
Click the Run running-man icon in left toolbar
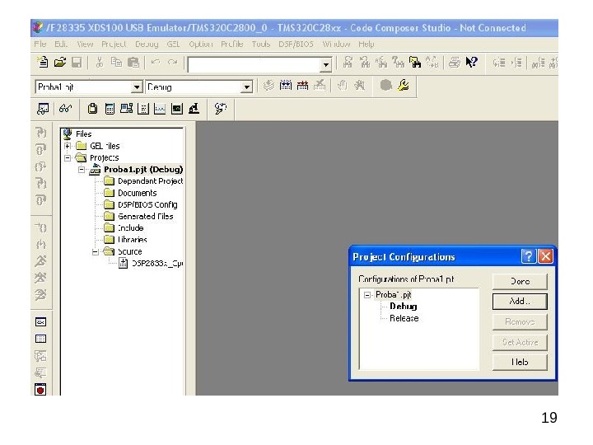click(41, 261)
